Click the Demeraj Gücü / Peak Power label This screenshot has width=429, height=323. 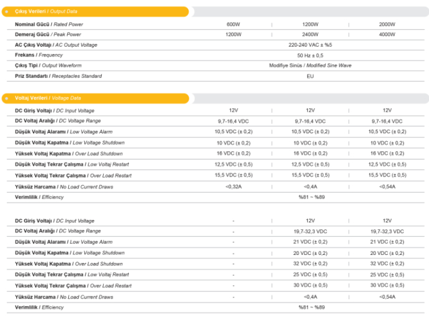coord(48,34)
